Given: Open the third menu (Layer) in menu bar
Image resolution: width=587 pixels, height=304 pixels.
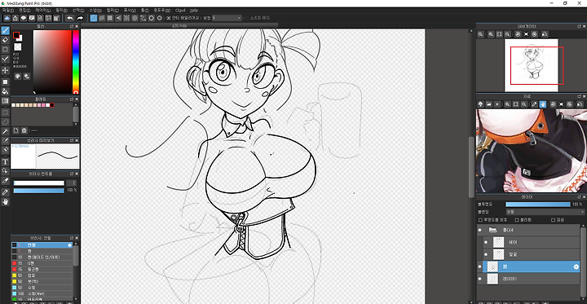Looking at the screenshot, I should (43, 10).
